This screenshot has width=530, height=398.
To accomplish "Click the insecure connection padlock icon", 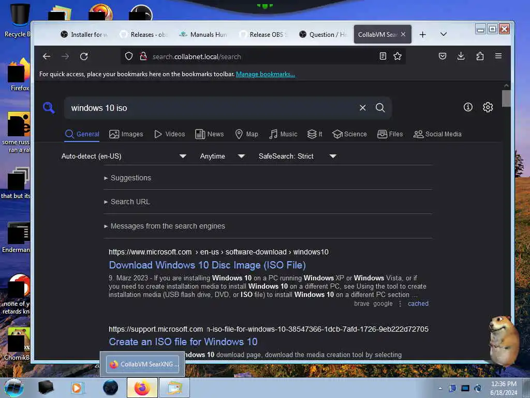I will tap(143, 56).
